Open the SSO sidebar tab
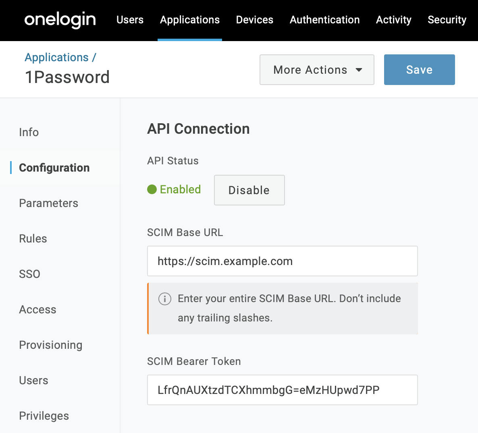This screenshot has width=478, height=433. point(29,274)
